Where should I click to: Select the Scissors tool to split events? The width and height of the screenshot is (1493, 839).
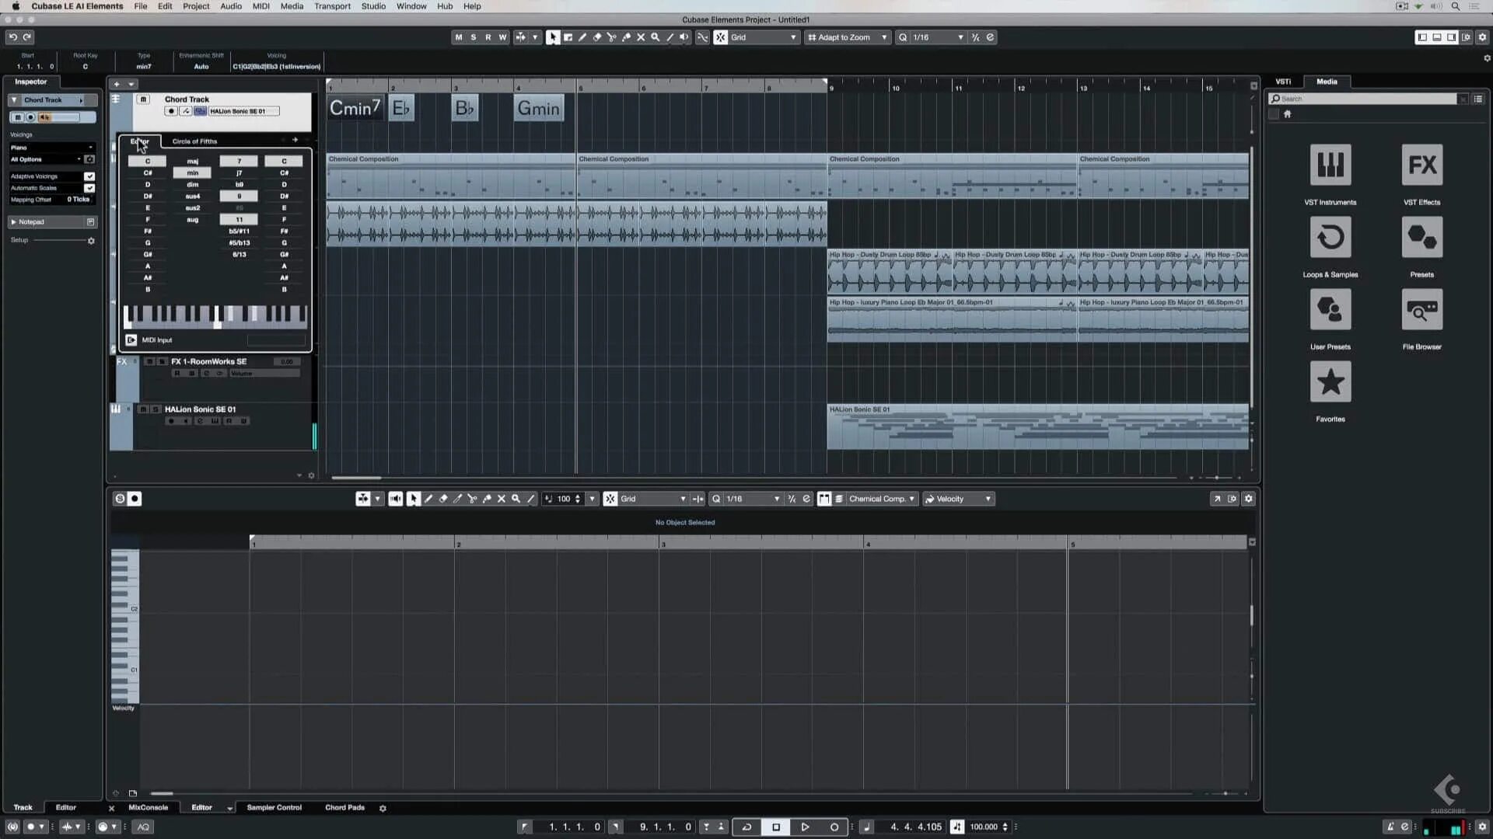coord(613,37)
